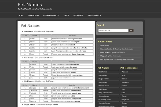Viewport: 161px width, 107px height.
Task: Open Whippets Dog Breed Information post
Action: (x=110, y=56)
